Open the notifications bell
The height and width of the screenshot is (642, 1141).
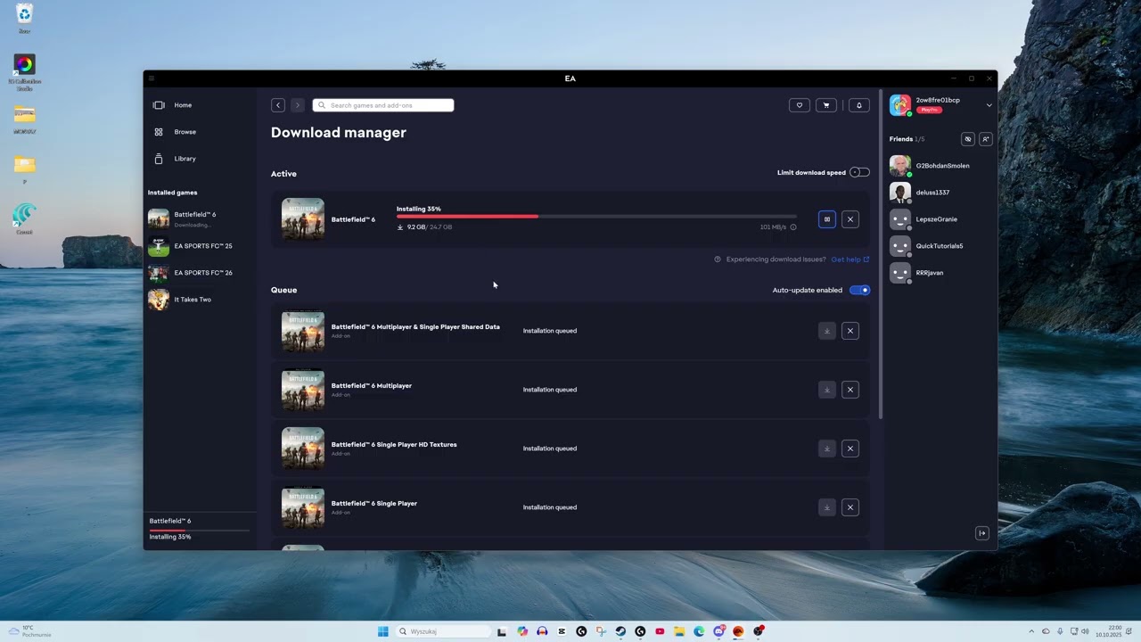(859, 105)
